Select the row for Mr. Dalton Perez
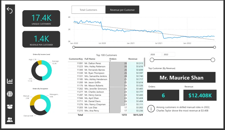 [x=106, y=63]
